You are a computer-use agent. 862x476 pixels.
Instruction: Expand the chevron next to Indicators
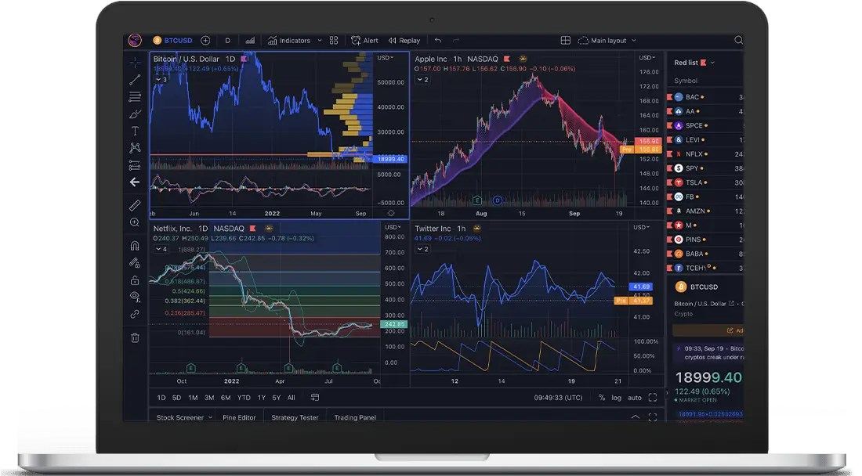(x=320, y=41)
